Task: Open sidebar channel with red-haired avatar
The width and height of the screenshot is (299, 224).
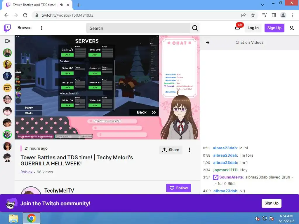Action: click(7, 64)
